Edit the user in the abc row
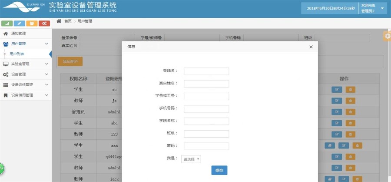The image size is (391, 182). point(337,123)
